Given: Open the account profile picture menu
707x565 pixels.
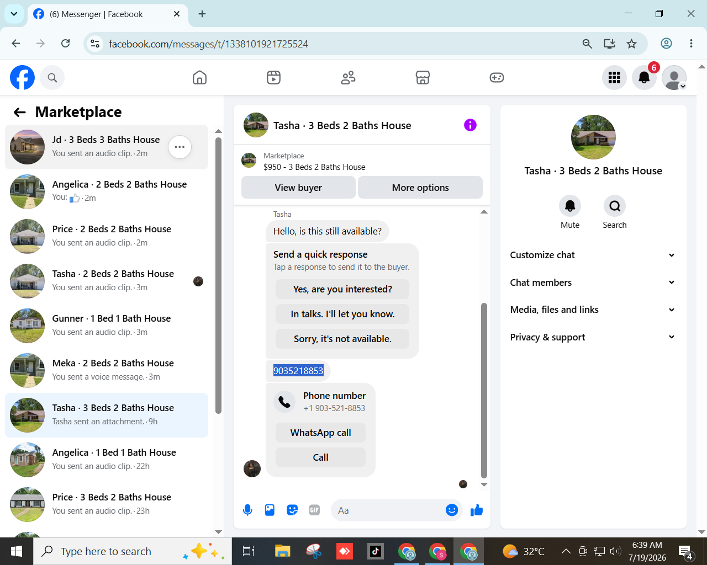Looking at the screenshot, I should (x=674, y=78).
